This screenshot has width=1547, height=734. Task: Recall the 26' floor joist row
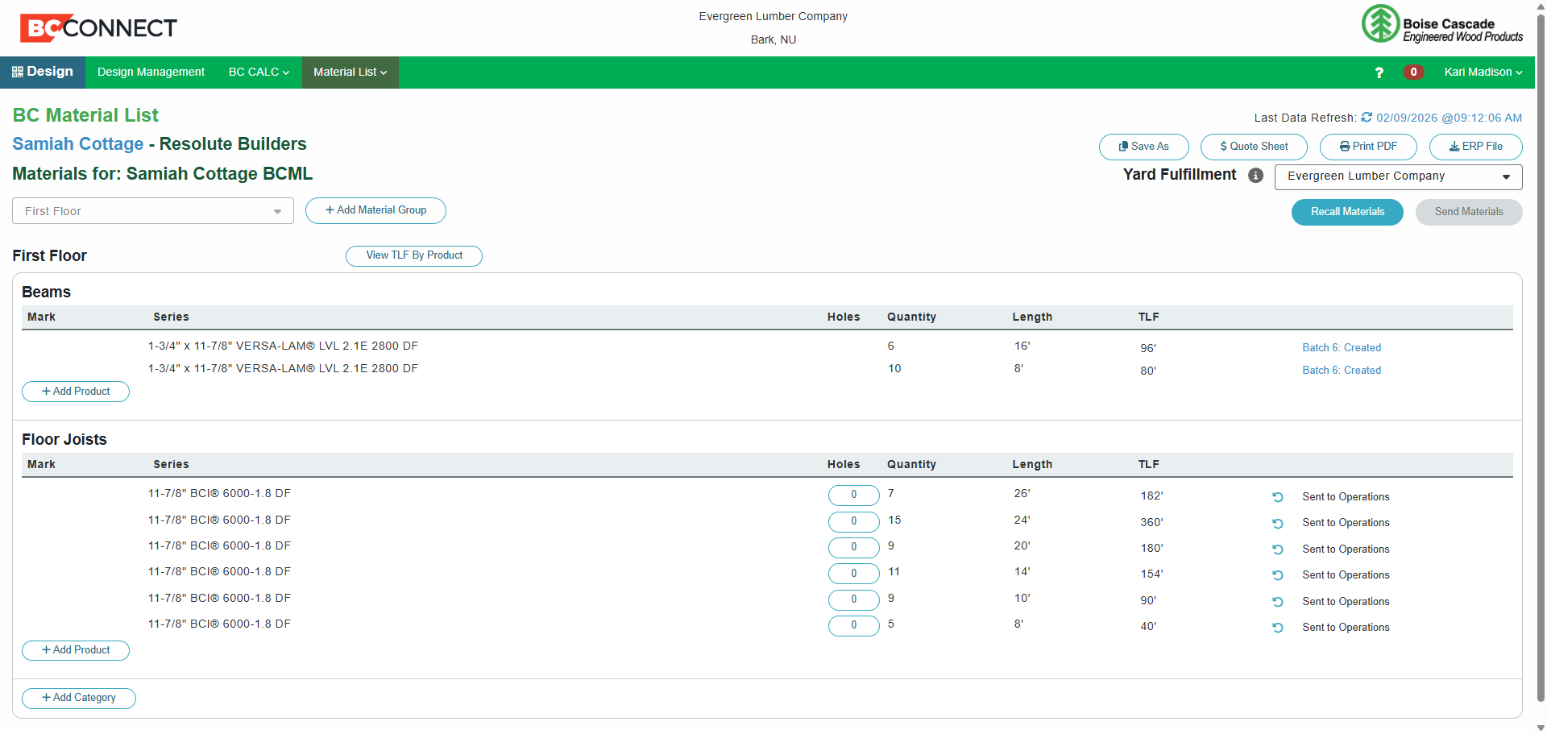pyautogui.click(x=1277, y=497)
